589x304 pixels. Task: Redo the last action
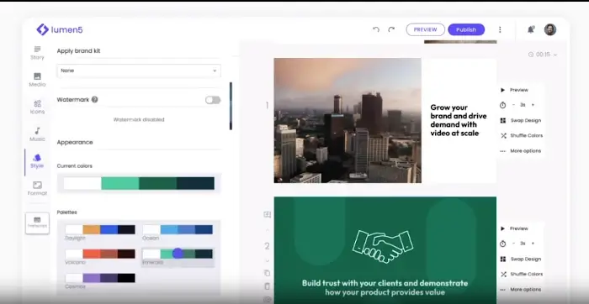point(391,29)
